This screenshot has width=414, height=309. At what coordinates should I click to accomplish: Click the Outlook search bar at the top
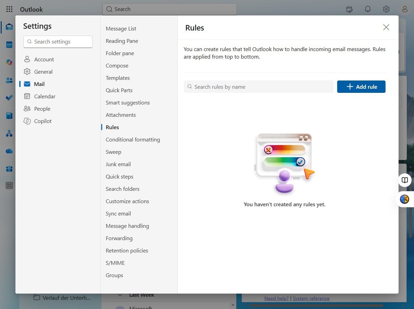pos(169,9)
